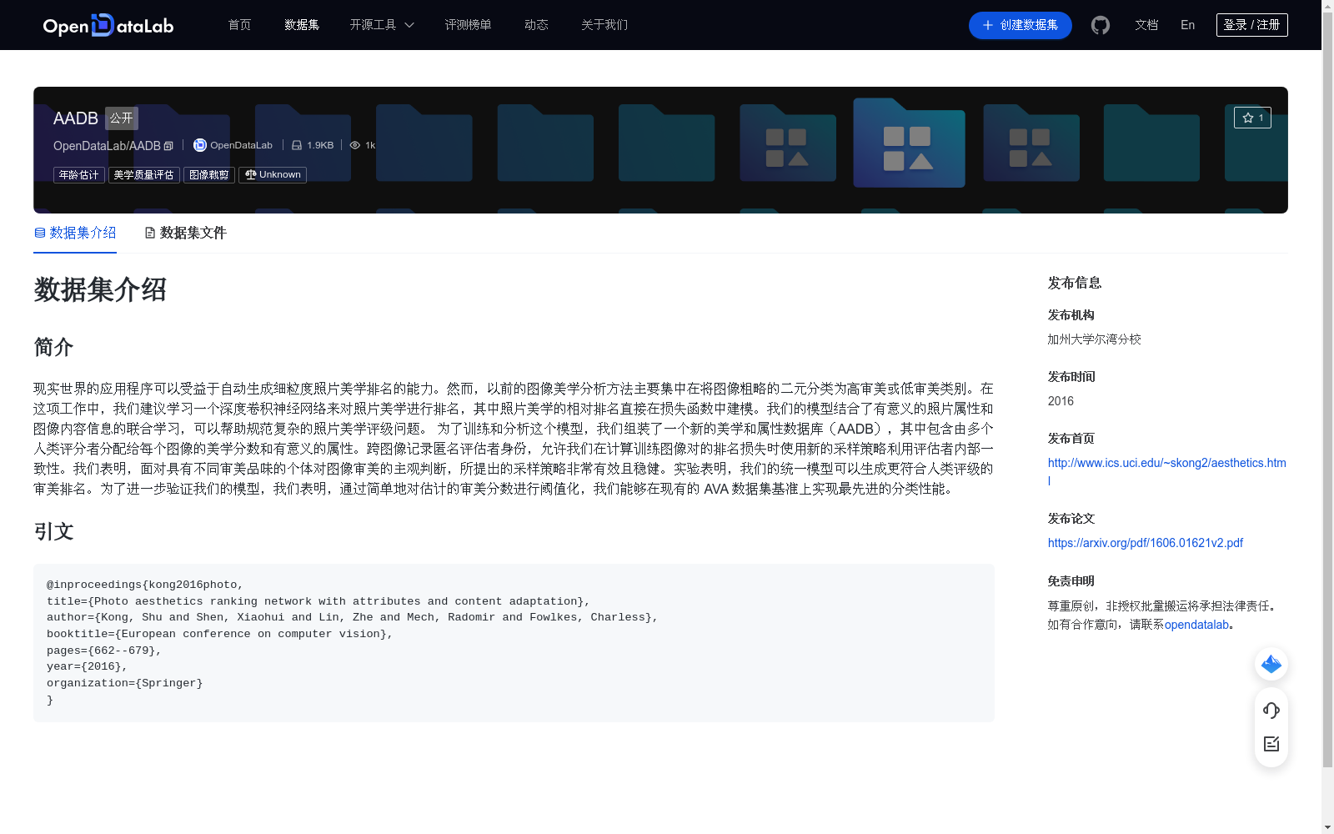Click the license scale icon beside Unknown
The width and height of the screenshot is (1334, 834).
(250, 174)
